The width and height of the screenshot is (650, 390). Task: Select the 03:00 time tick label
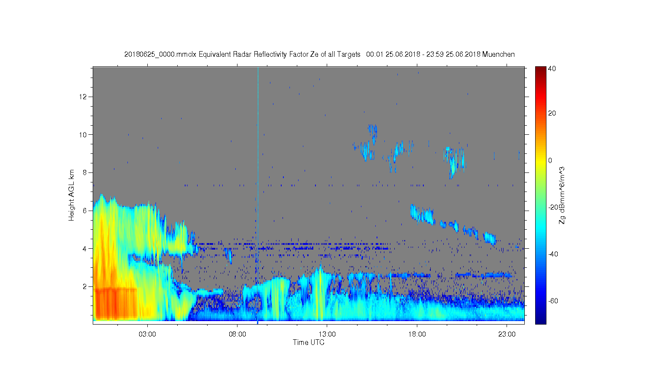pos(147,335)
